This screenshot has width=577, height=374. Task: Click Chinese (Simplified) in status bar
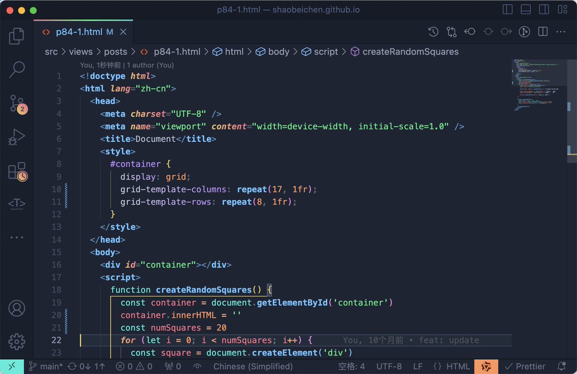[253, 366]
